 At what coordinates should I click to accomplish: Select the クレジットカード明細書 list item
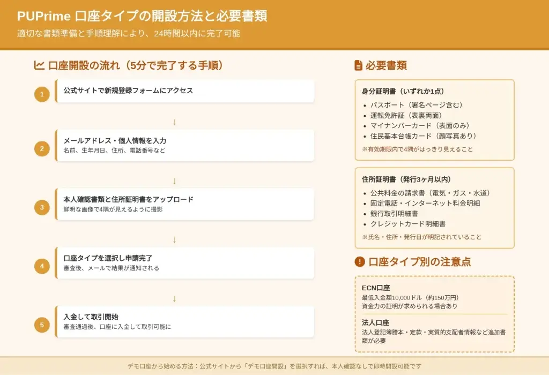point(407,224)
